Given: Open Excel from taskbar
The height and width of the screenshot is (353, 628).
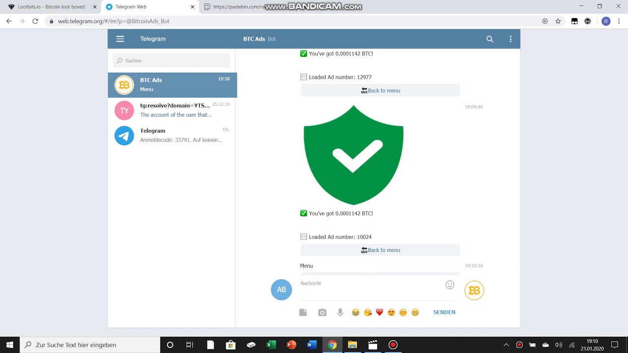Looking at the screenshot, I should pyautogui.click(x=271, y=345).
